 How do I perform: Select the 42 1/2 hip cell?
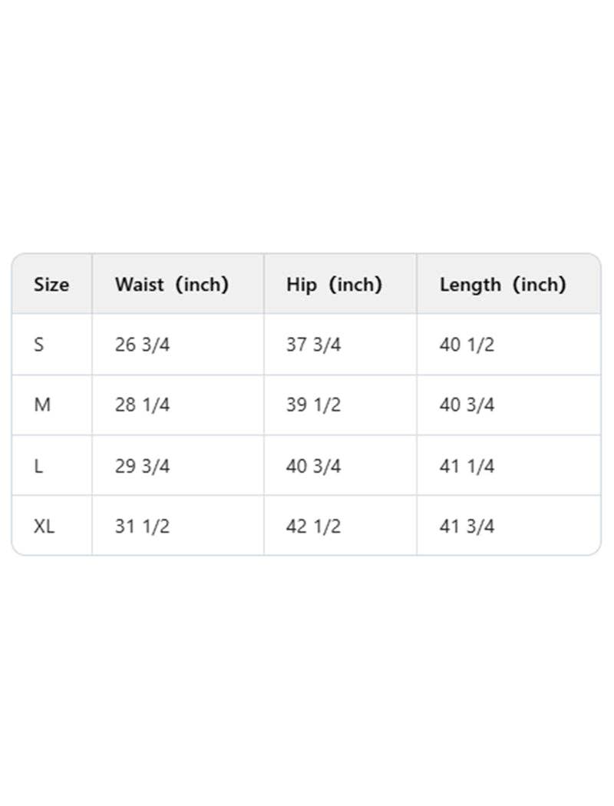click(x=313, y=526)
